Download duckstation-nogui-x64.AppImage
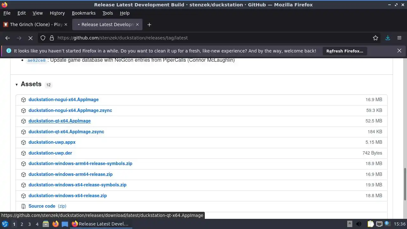The width and height of the screenshot is (407, 229). click(64, 100)
